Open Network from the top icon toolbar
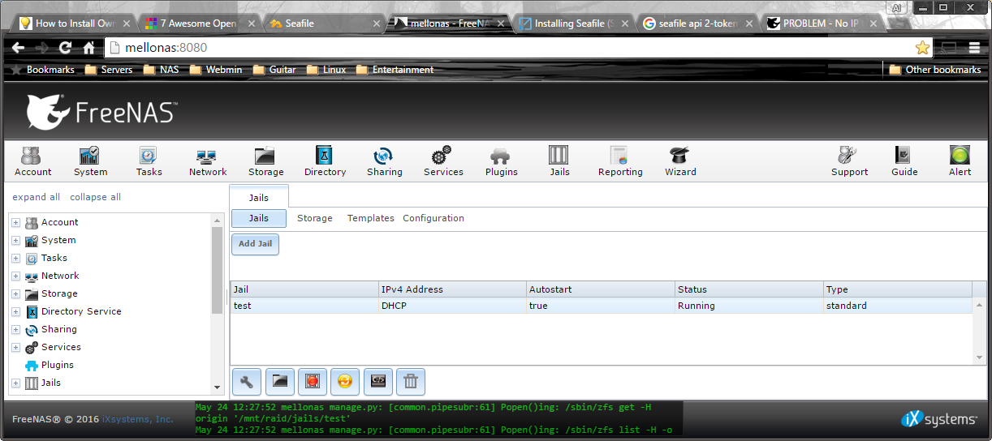992x441 pixels. point(208,161)
